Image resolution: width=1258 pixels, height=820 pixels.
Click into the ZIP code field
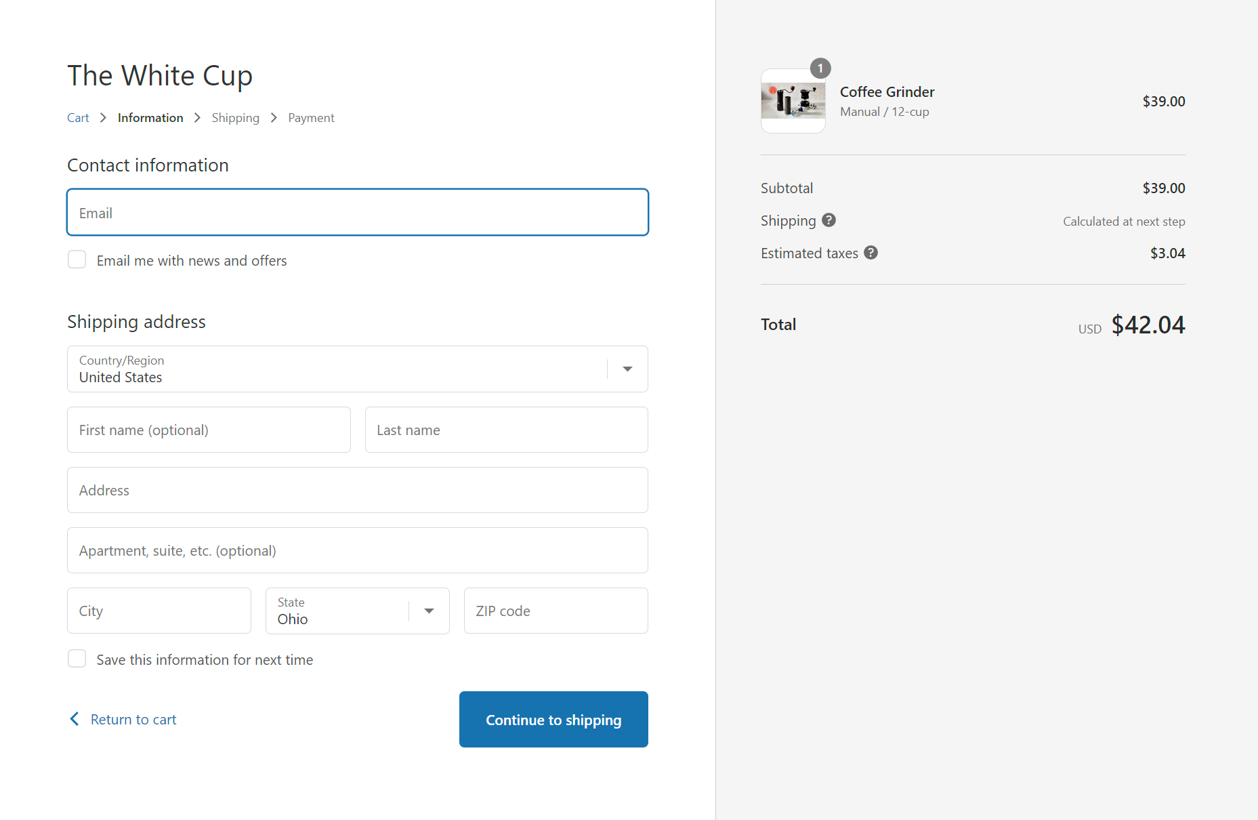(x=555, y=611)
